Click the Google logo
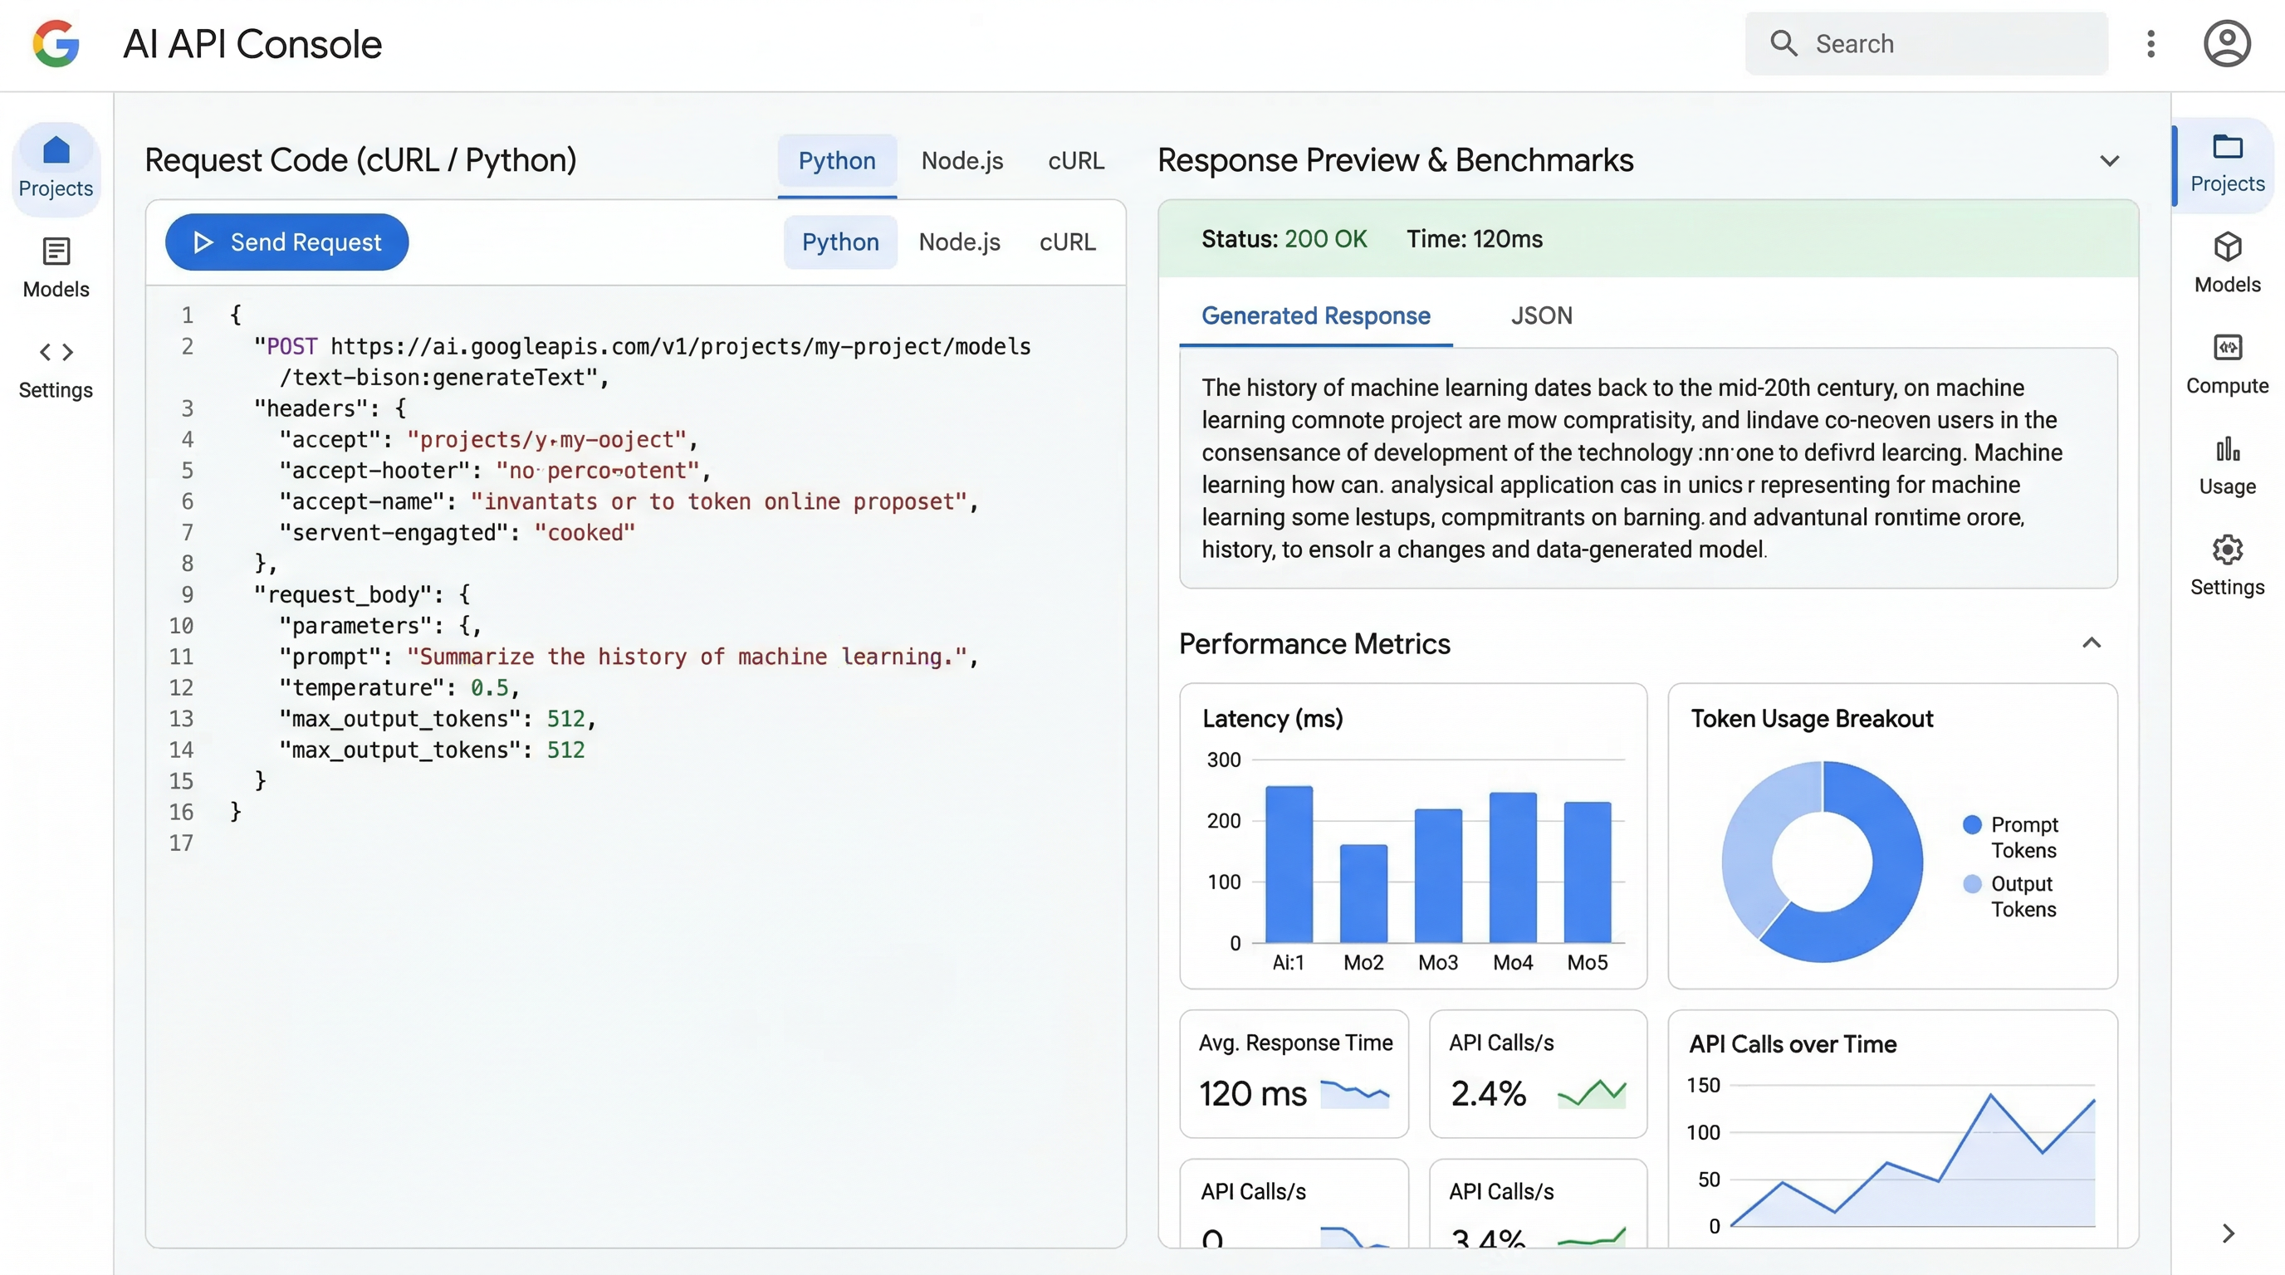The image size is (2285, 1275). (x=55, y=43)
